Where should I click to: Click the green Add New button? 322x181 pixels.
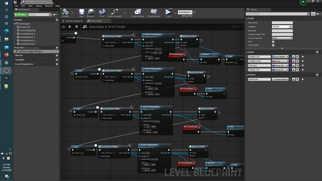pyautogui.click(x=20, y=15)
